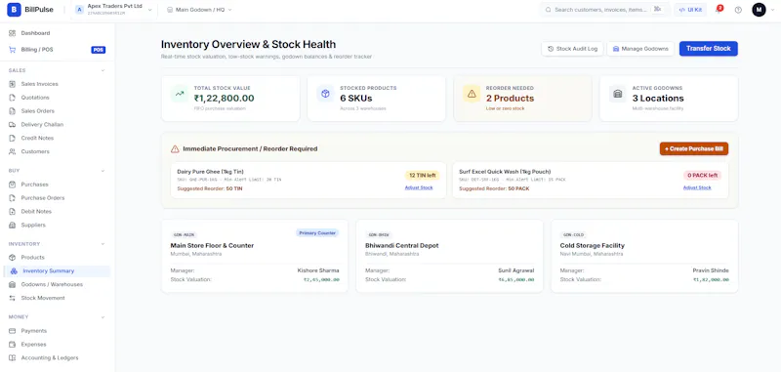The height and width of the screenshot is (372, 781).
Task: Collapse the SALES sidebar section
Action: point(103,70)
